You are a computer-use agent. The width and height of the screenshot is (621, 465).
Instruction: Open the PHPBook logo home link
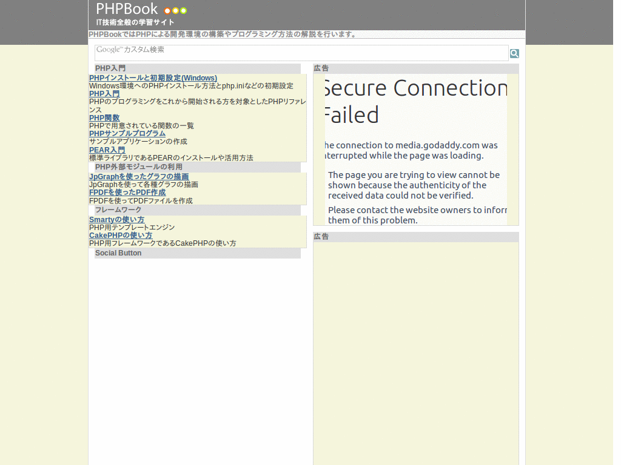(x=141, y=9)
